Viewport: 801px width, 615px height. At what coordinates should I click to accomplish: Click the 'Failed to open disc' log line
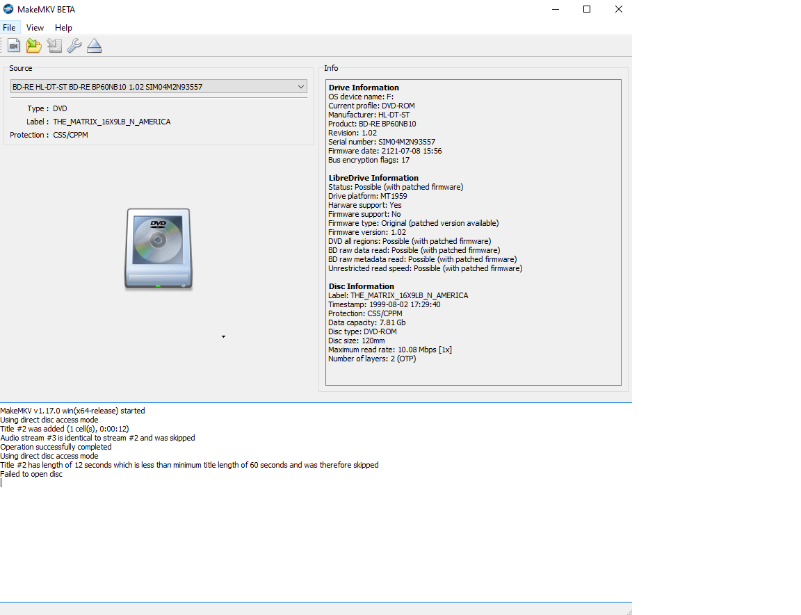31,474
